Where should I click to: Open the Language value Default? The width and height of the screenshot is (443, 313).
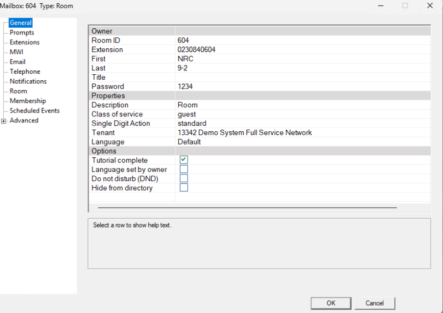coord(303,142)
